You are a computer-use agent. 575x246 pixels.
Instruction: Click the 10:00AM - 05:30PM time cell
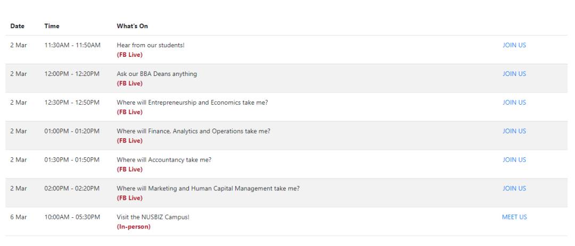pos(72,217)
